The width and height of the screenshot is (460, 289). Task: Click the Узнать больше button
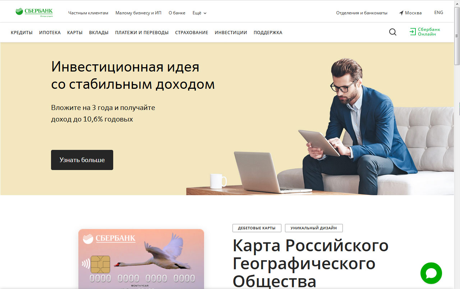[x=82, y=160]
